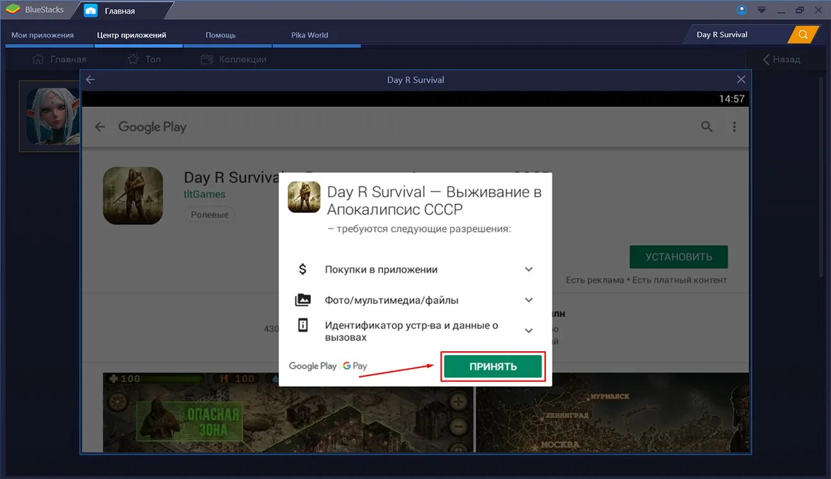Open the BlueStacks account profile icon
The width and height of the screenshot is (831, 479).
coord(742,10)
